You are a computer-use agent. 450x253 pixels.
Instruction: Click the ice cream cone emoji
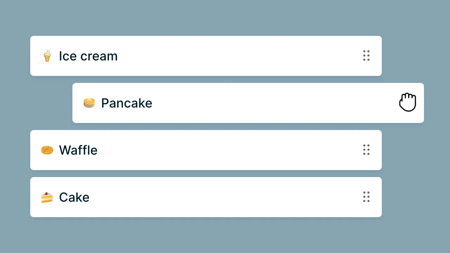47,56
